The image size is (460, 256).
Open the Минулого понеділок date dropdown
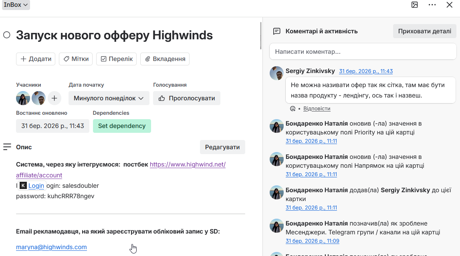[109, 98]
